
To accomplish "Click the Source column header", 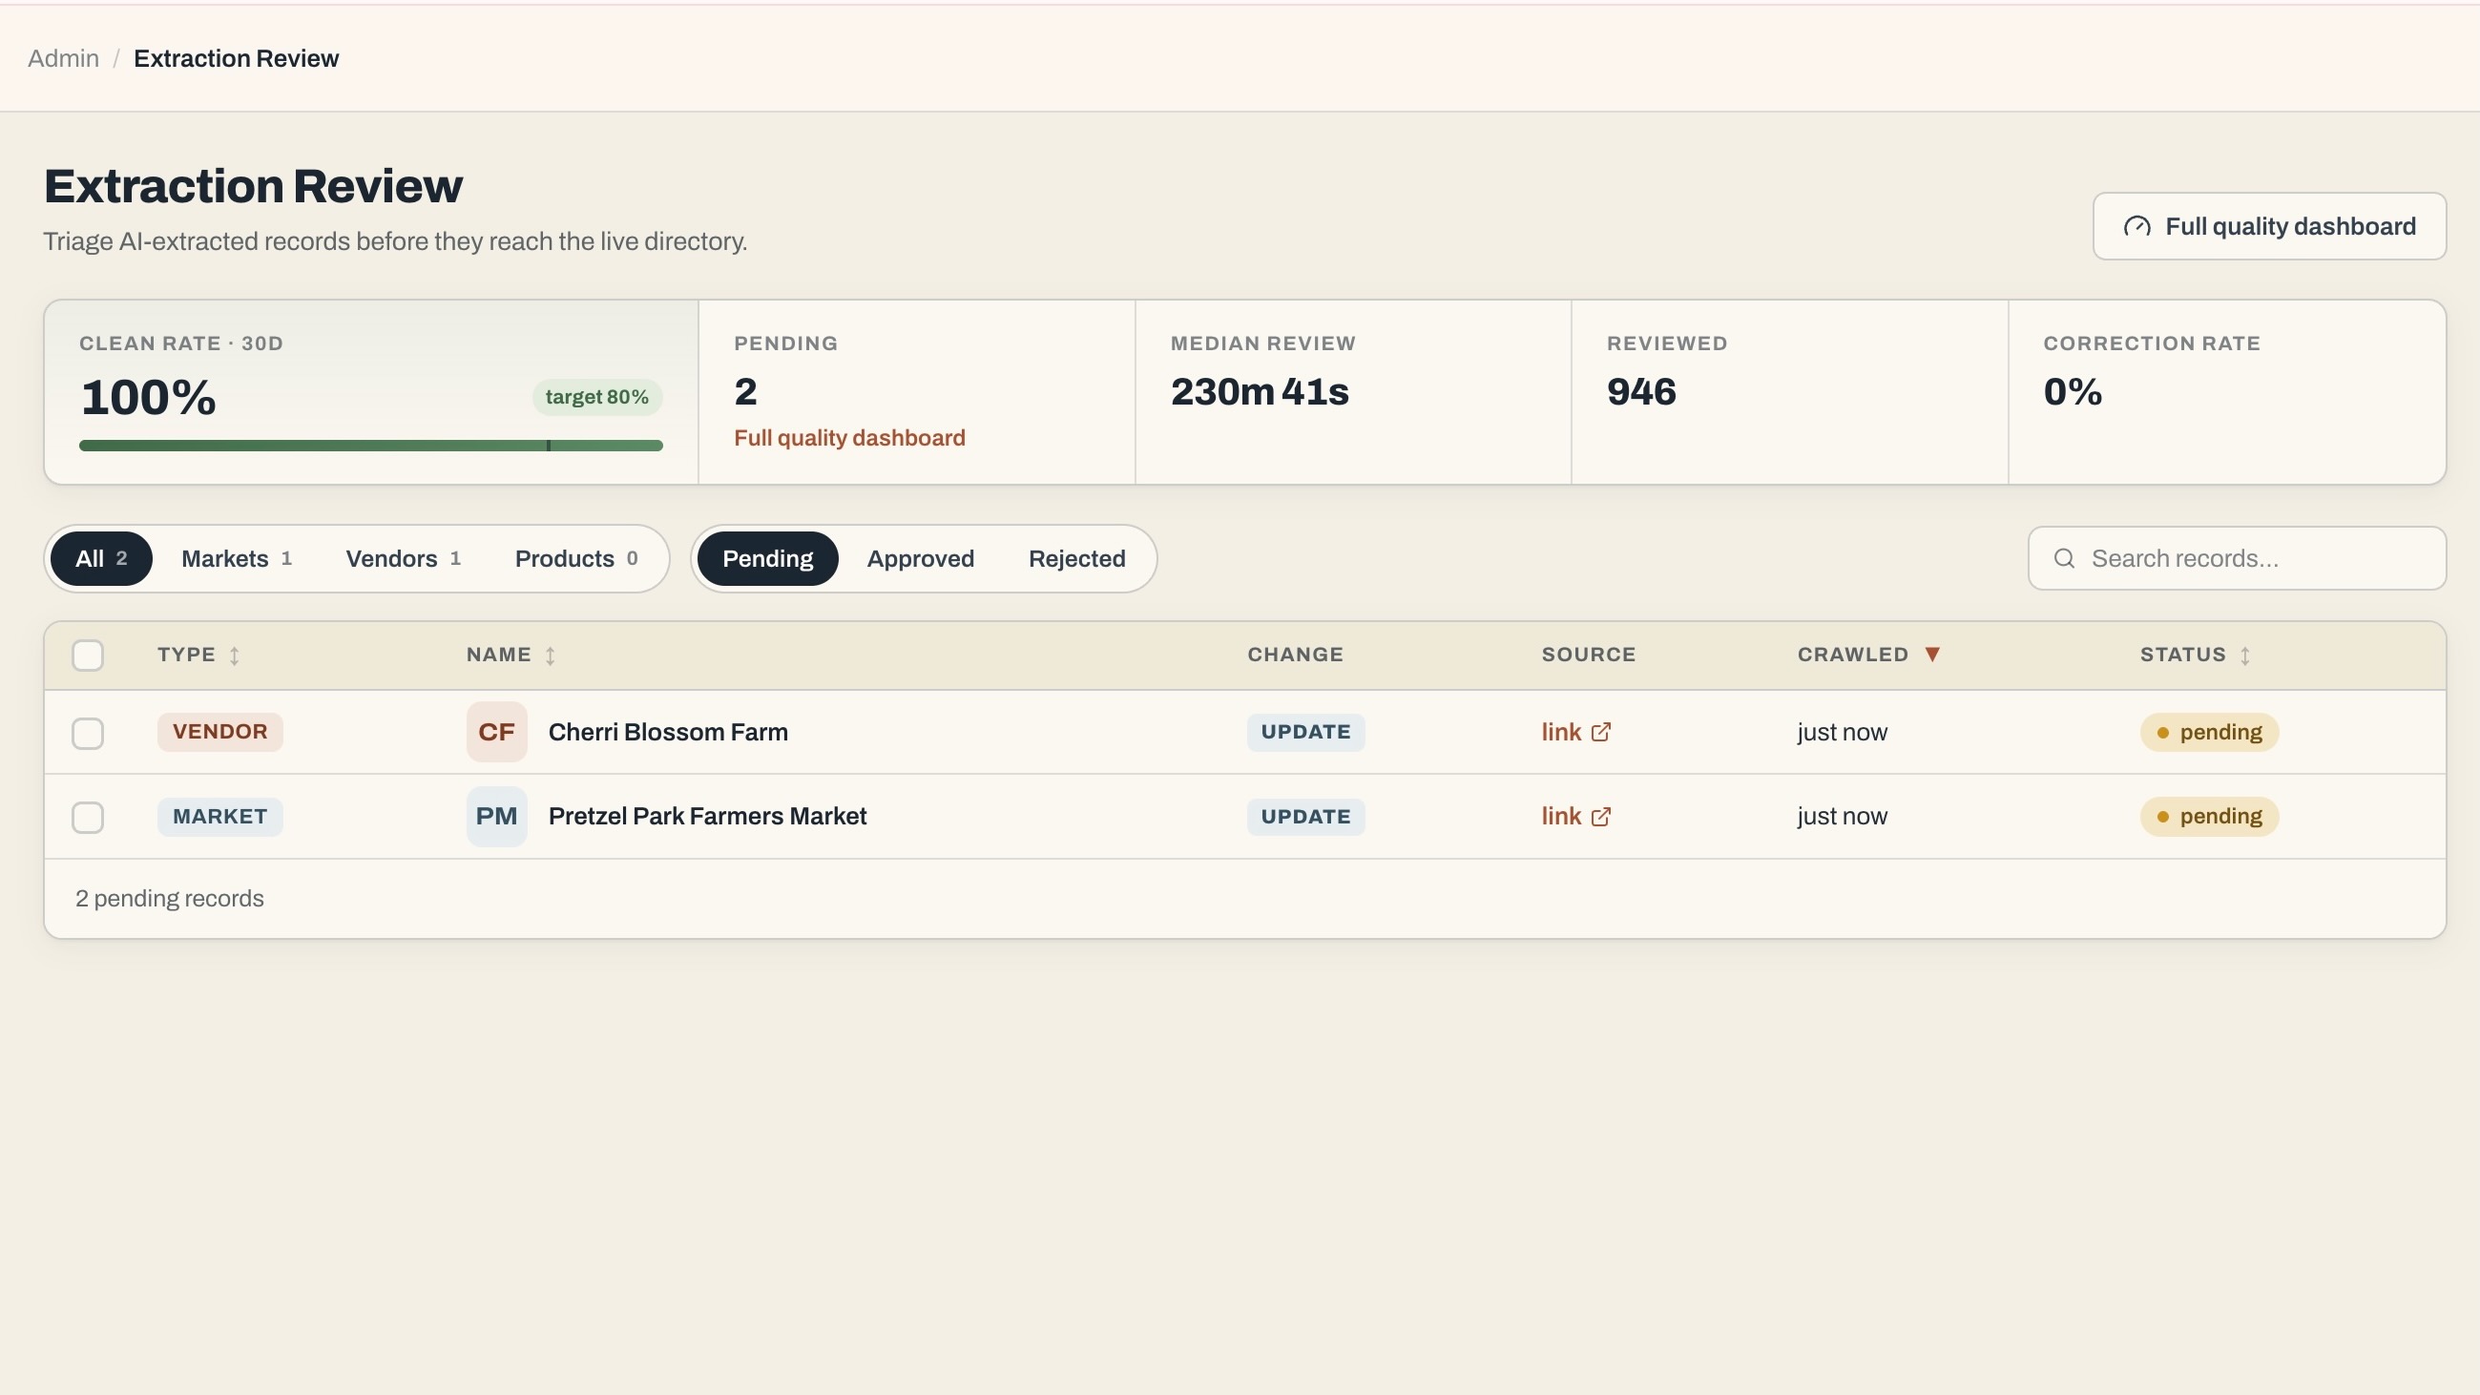I will 1589,655.
